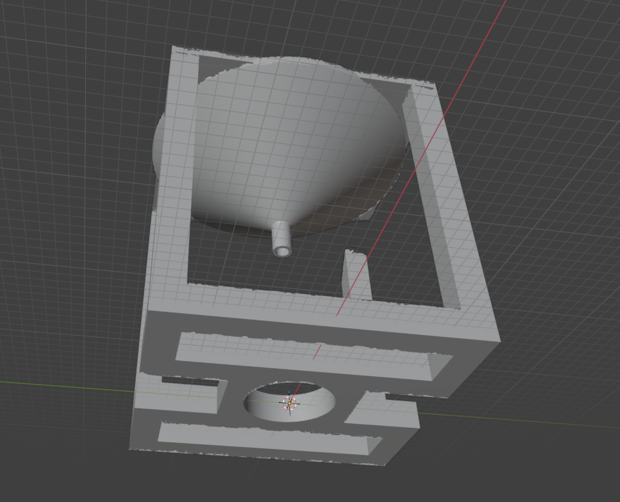The image size is (620, 502).
Task: Click the funnel's small spout tube
Action: (x=282, y=239)
